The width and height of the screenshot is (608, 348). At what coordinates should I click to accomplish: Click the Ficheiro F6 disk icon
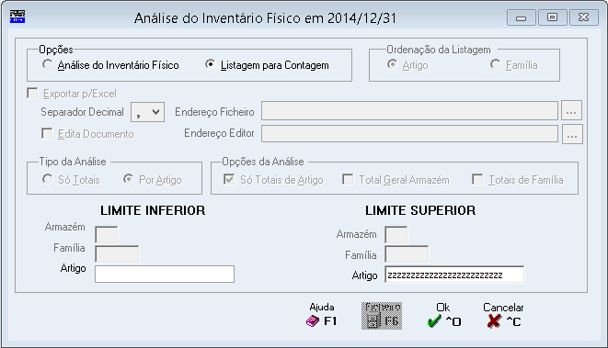pos(373,321)
